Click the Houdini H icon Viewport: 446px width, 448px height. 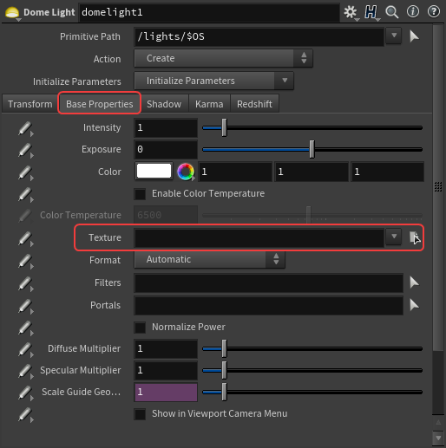371,12
